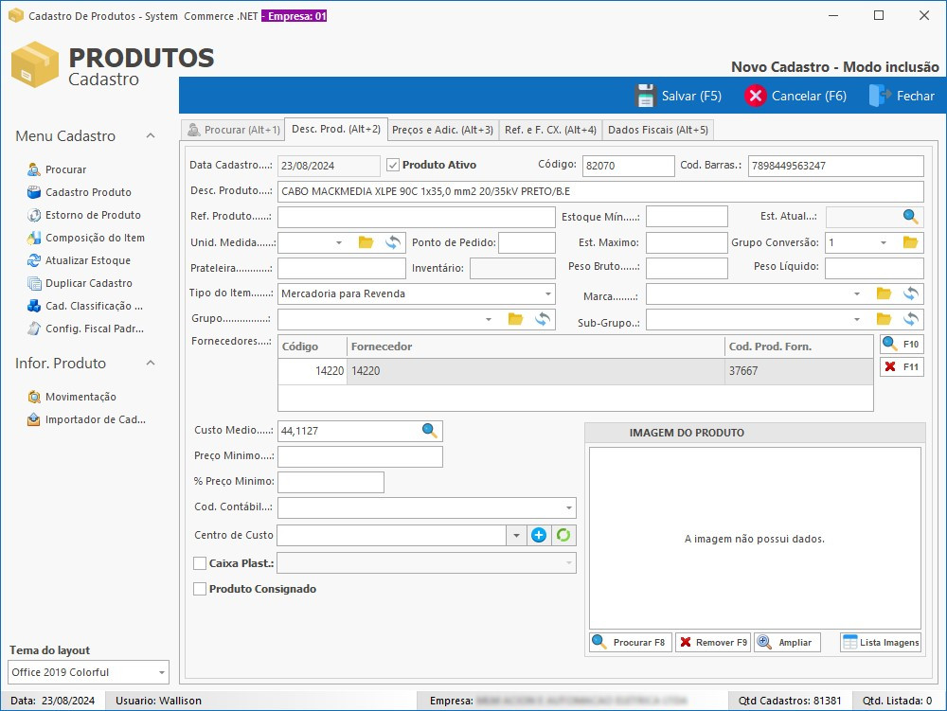Click the magnifier icon in Custo Medio field
The image size is (947, 711).
(x=430, y=432)
